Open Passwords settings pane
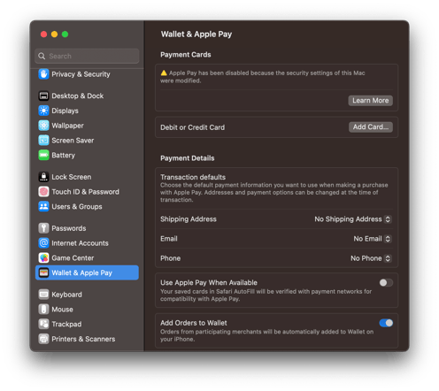439x391 pixels. 87,228
